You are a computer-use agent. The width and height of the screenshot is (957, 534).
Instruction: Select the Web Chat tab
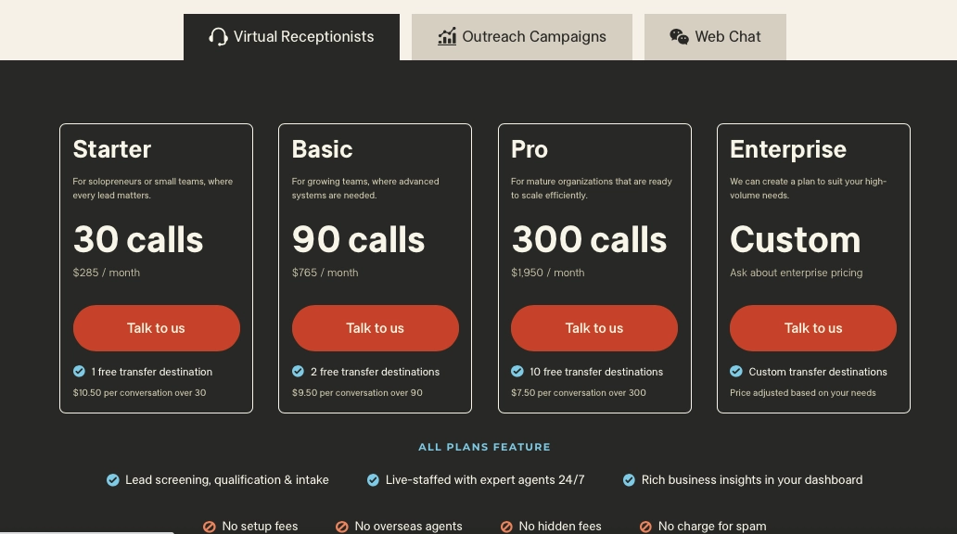click(x=715, y=36)
